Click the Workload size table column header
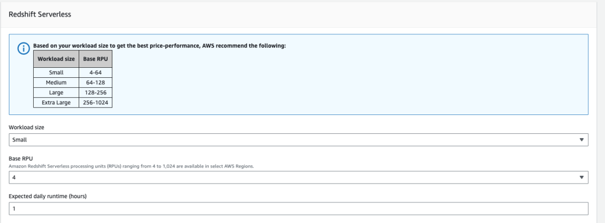 click(56, 60)
